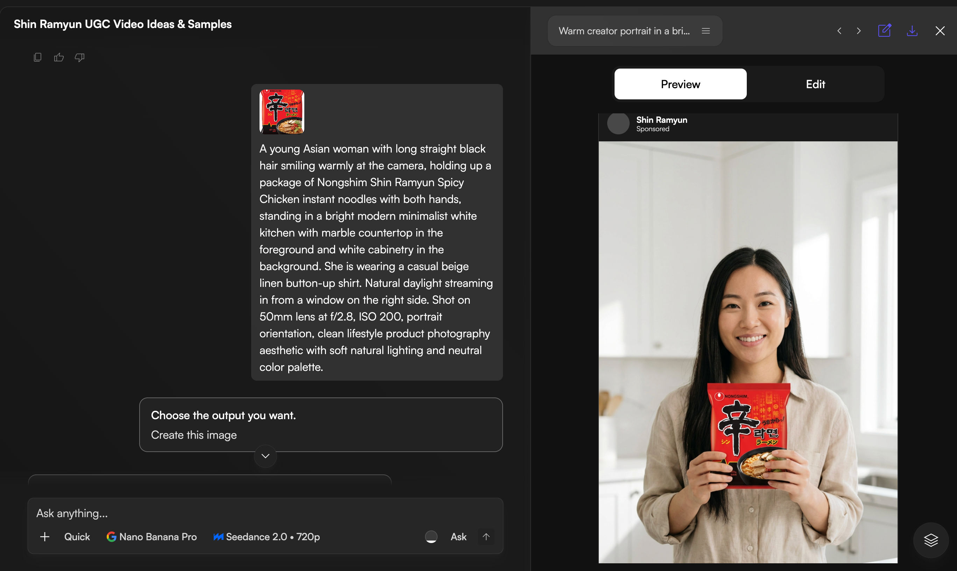Go to the previous image with left chevron
957x571 pixels.
pos(839,31)
